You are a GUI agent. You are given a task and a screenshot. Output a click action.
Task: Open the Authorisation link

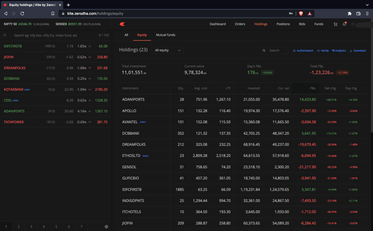tap(303, 51)
